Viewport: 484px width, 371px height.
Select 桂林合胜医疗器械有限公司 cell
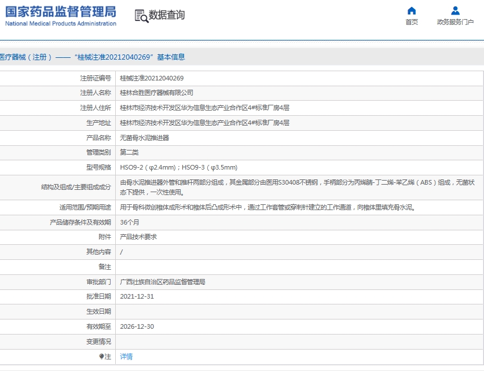[x=156, y=93]
